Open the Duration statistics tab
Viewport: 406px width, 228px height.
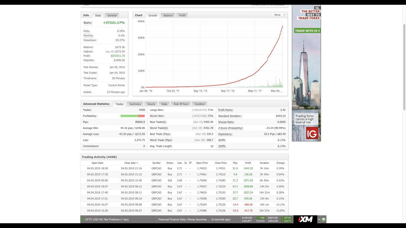pos(200,104)
